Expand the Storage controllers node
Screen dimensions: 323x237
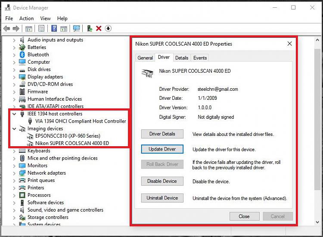coord(14,218)
